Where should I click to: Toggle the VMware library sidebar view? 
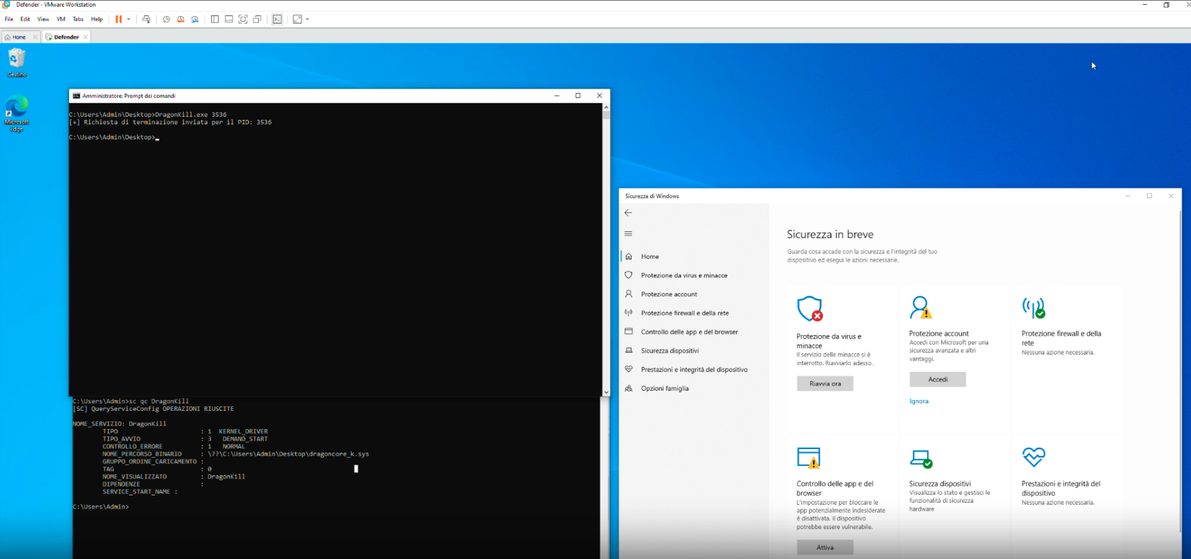[214, 19]
